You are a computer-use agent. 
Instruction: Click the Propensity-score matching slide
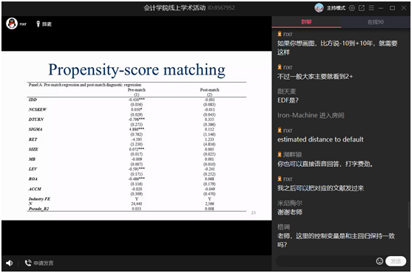click(137, 136)
